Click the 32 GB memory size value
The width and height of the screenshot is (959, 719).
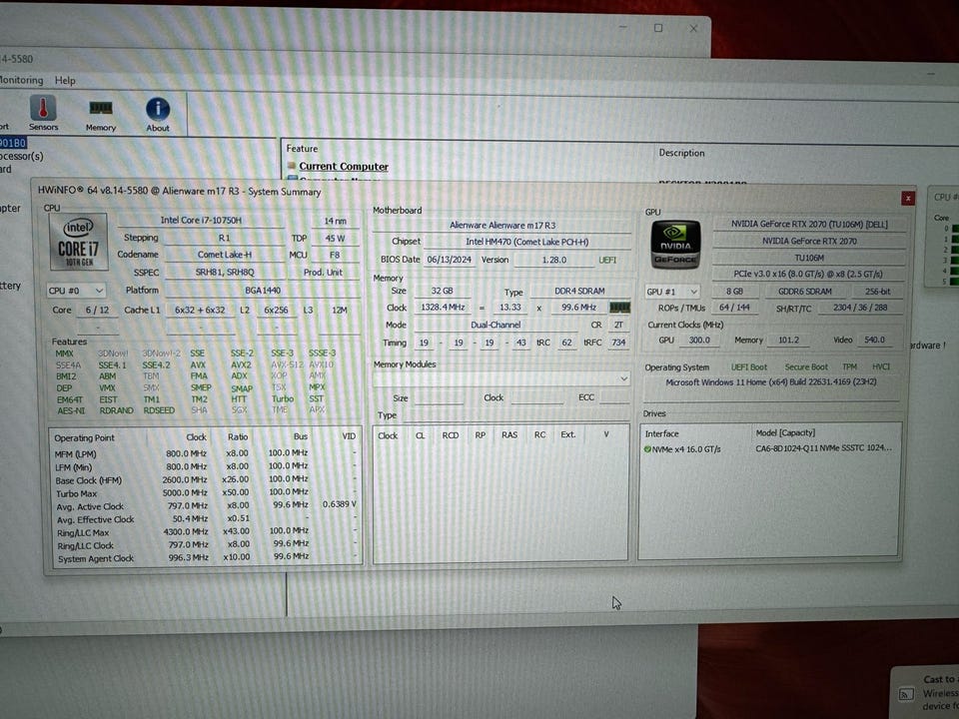click(x=443, y=291)
